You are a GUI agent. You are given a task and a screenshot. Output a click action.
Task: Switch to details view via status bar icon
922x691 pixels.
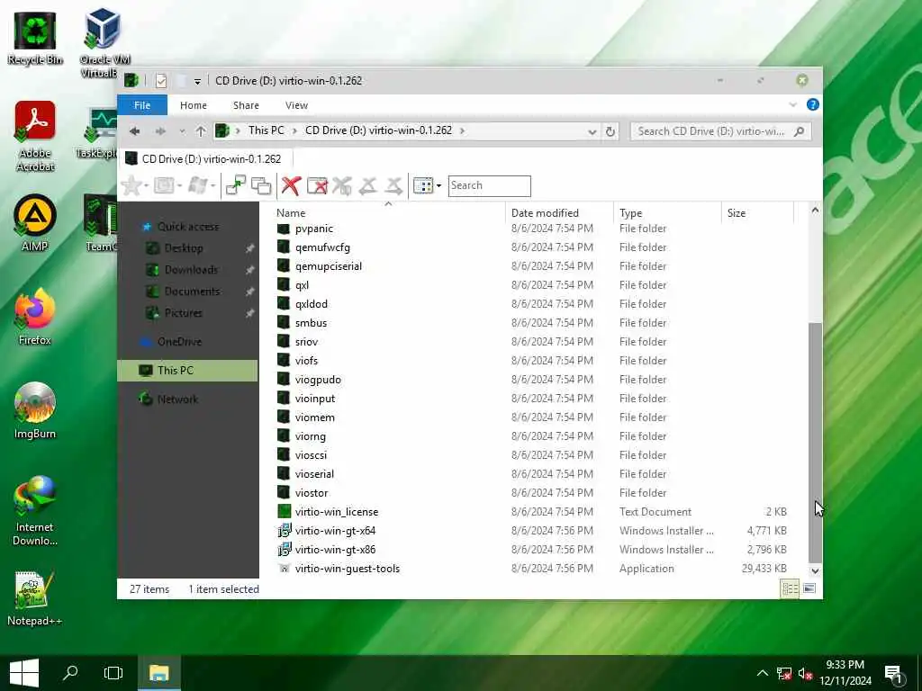(x=789, y=588)
